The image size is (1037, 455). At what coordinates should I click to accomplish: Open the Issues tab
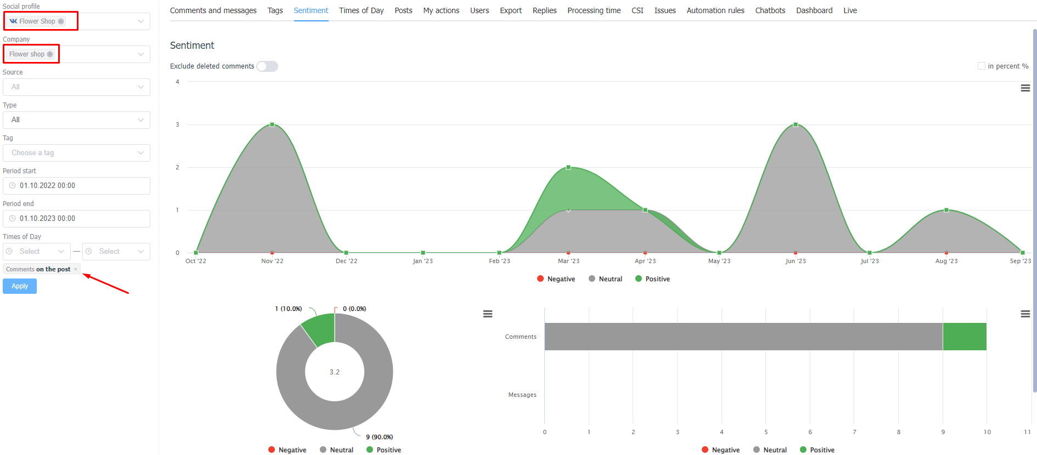(x=665, y=10)
